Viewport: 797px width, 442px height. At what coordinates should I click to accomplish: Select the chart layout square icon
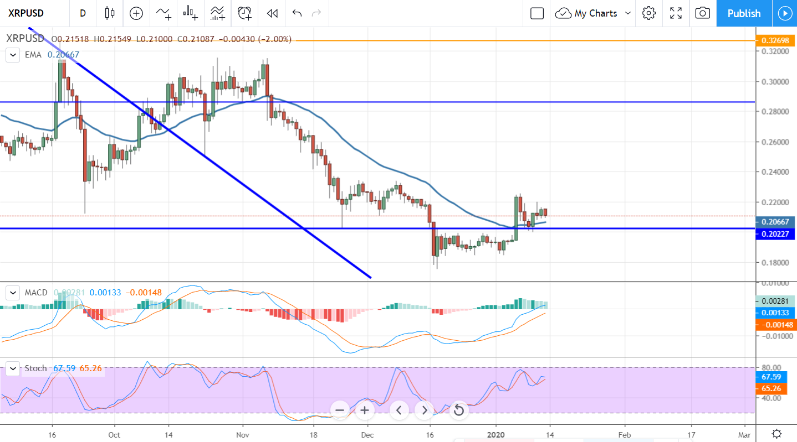537,13
